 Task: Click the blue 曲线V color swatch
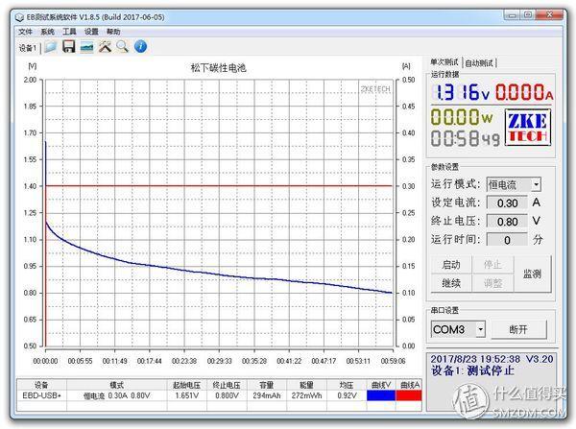[380, 394]
